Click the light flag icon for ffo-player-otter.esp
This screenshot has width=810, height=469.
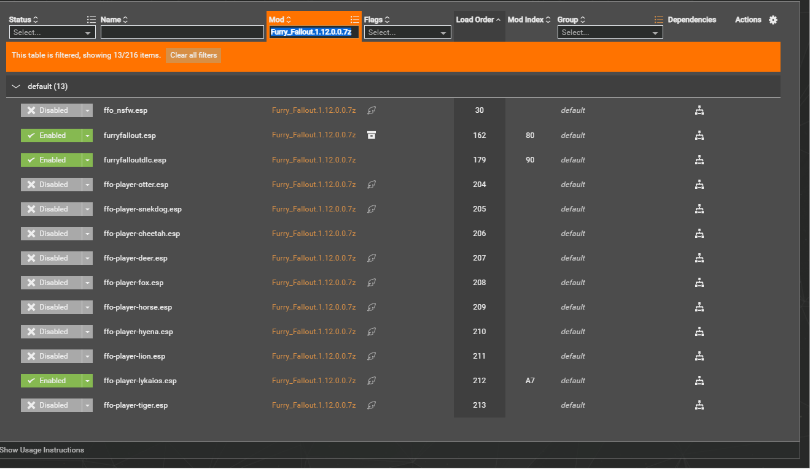(371, 185)
